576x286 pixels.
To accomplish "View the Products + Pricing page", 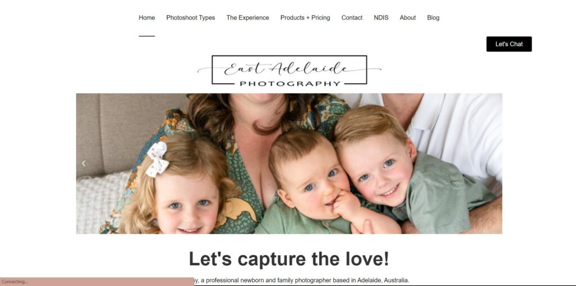I will [305, 17].
